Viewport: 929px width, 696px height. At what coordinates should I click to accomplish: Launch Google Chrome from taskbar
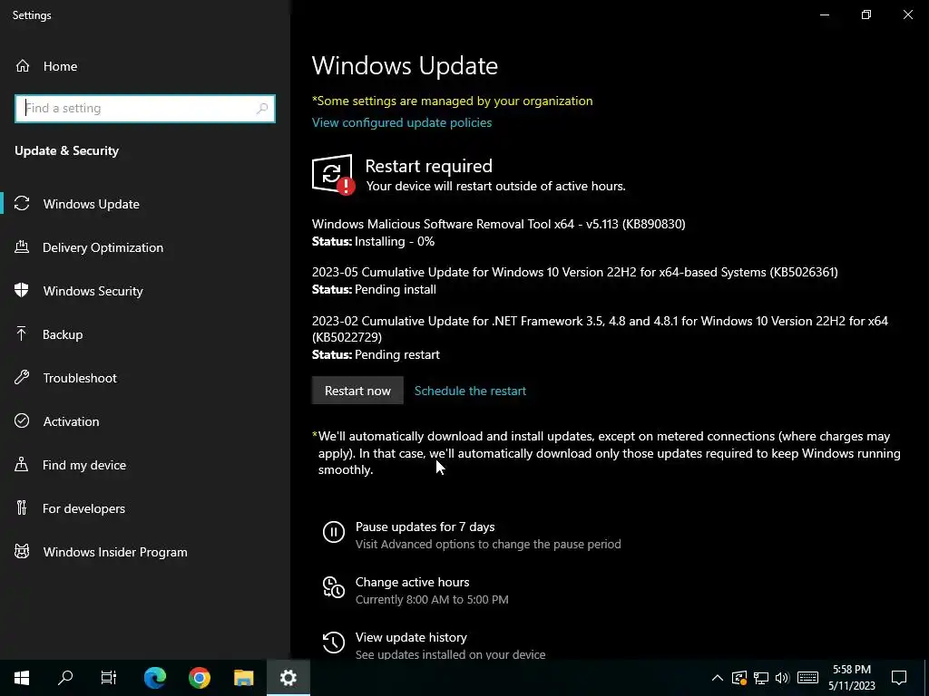(200, 678)
